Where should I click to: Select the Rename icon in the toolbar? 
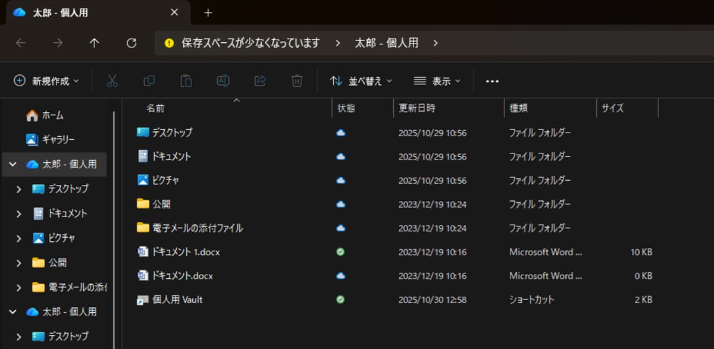tap(223, 80)
